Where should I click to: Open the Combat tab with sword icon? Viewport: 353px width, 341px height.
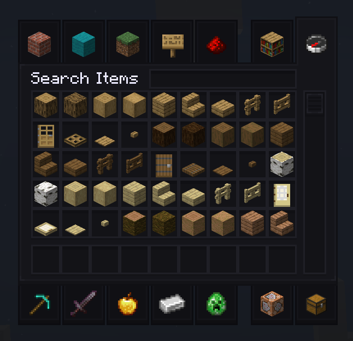(83, 305)
